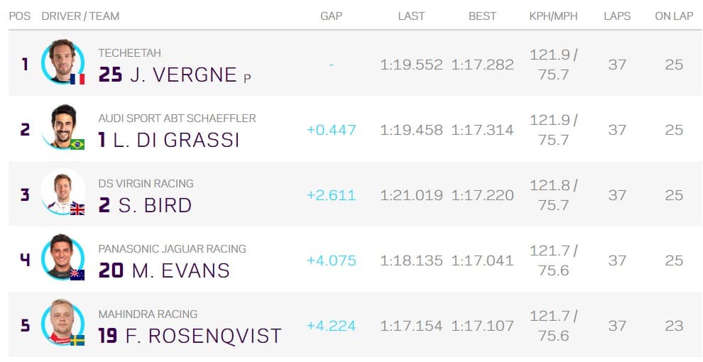Click L. Di Grassi's driver portrait

pyautogui.click(x=61, y=126)
